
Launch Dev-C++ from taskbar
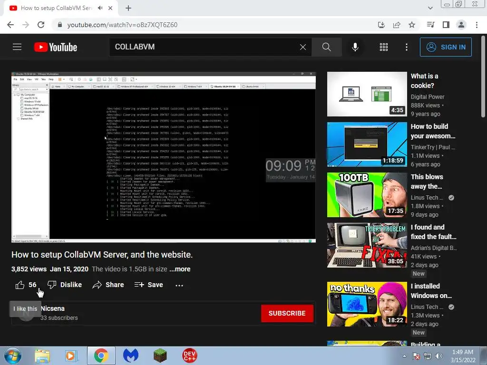190,355
